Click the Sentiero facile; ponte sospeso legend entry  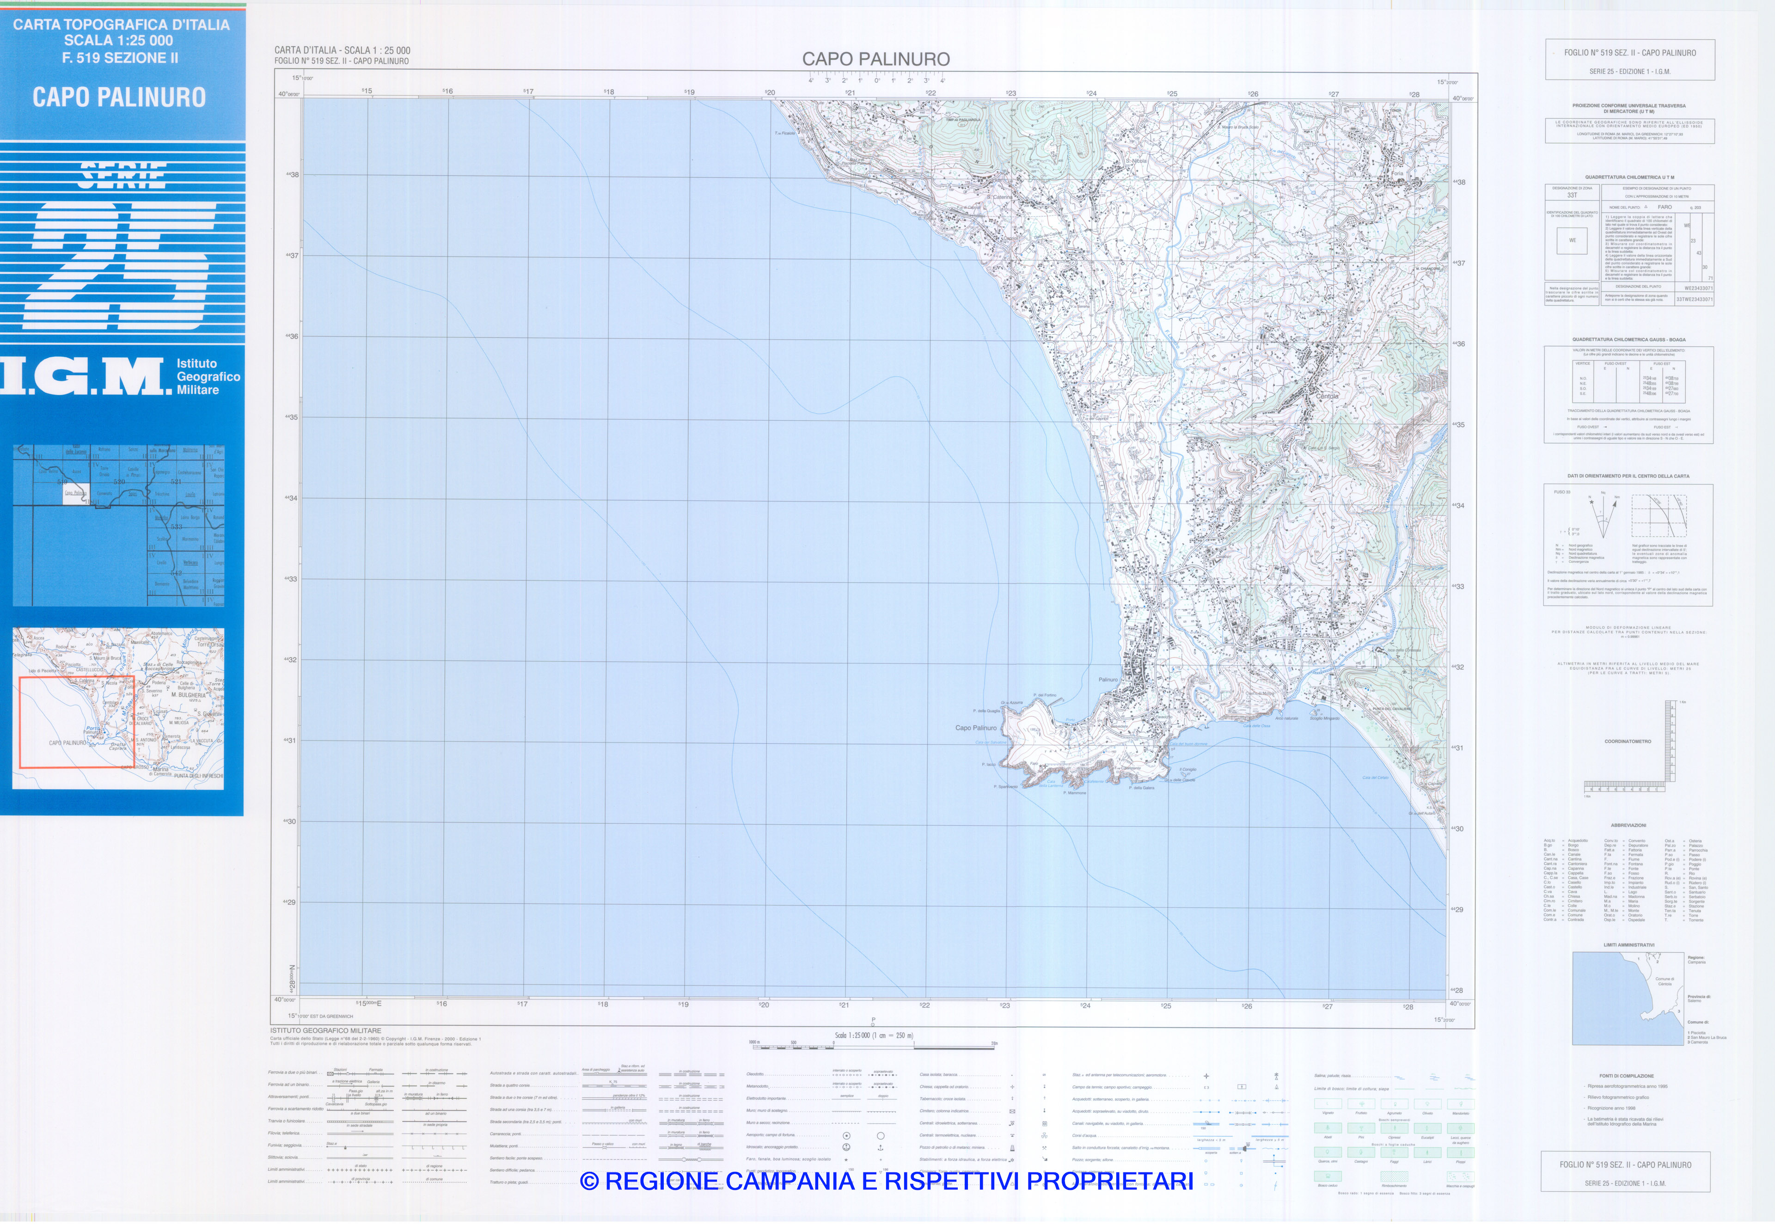click(517, 1159)
